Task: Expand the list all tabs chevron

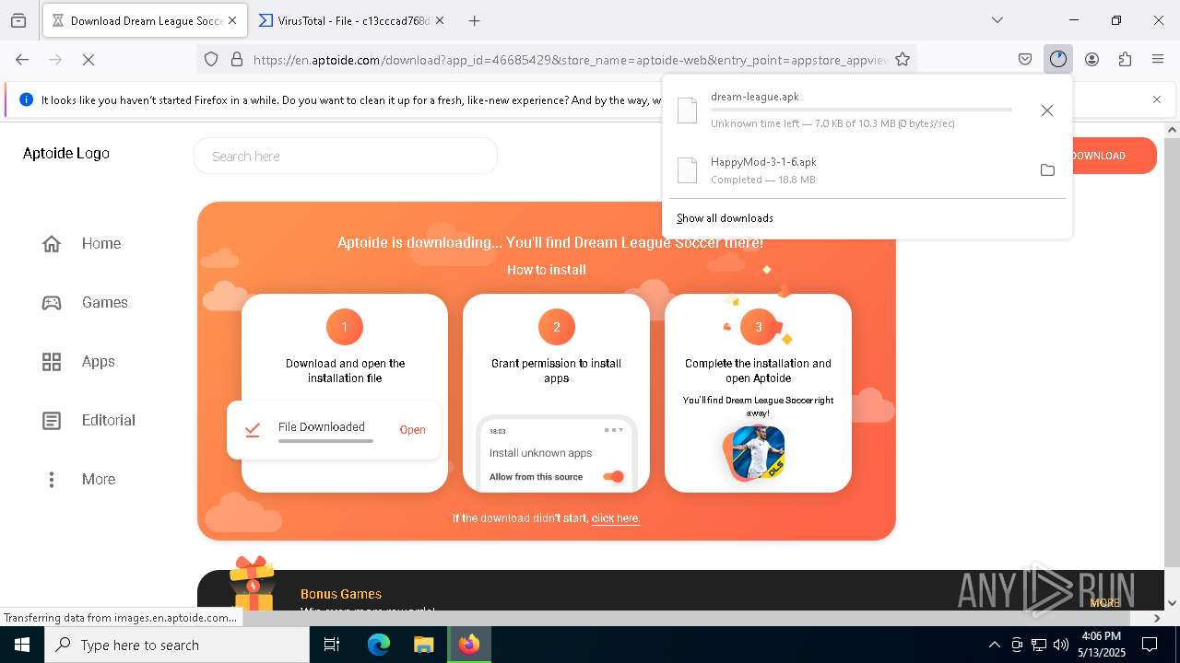Action: point(997,20)
